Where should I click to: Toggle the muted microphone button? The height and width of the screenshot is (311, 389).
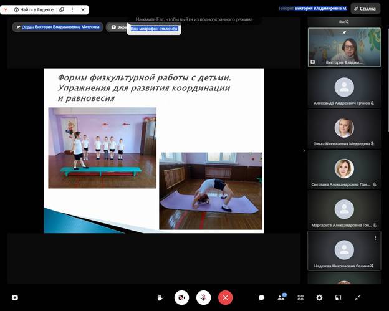pyautogui.click(x=203, y=297)
